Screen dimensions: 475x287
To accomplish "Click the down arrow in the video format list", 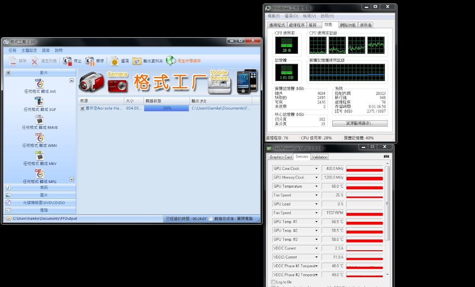I will (x=71, y=179).
